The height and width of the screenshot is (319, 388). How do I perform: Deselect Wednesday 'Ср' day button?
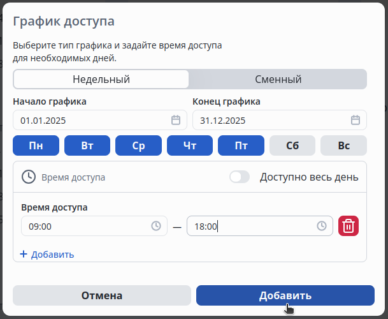[138, 145]
